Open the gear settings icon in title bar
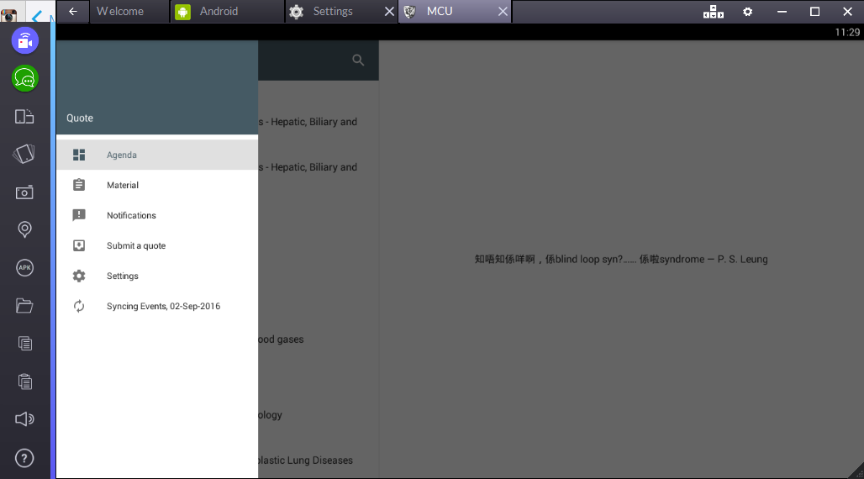This screenshot has height=479, width=864. 747,12
